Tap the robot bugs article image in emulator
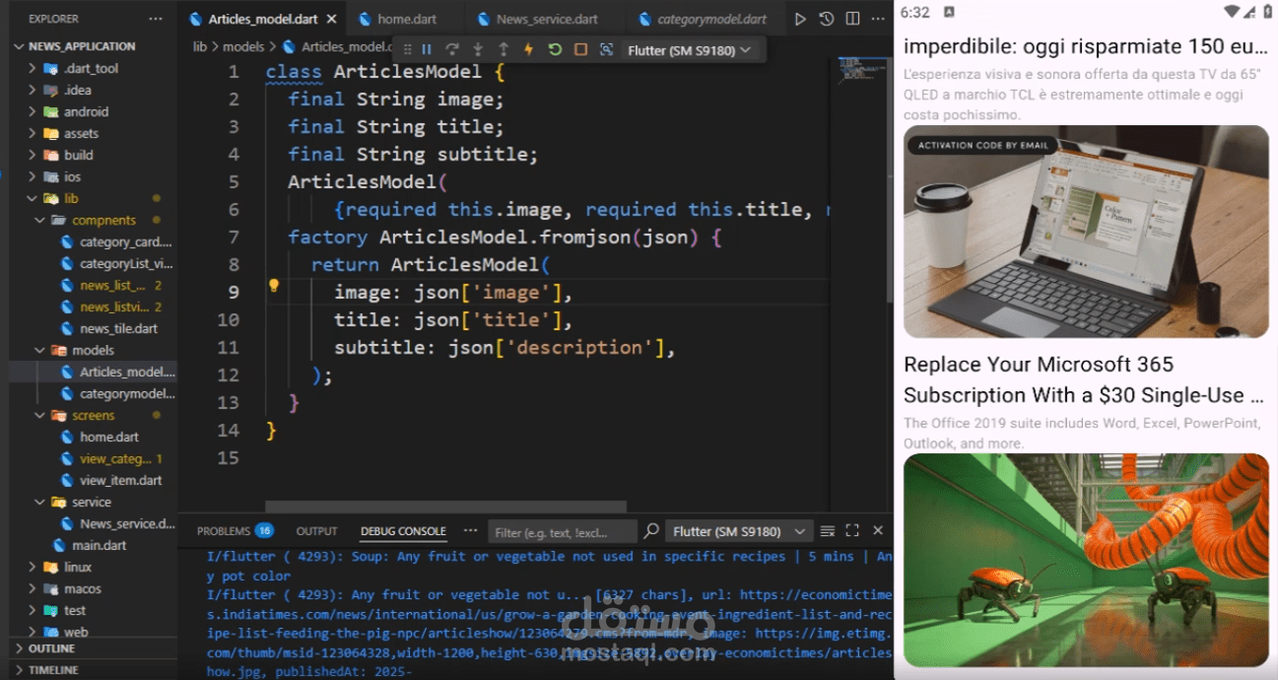The height and width of the screenshot is (680, 1278). pos(1086,560)
